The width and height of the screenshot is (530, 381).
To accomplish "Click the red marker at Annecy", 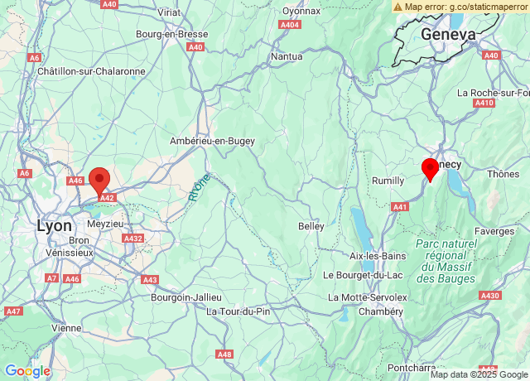I will pos(430,170).
